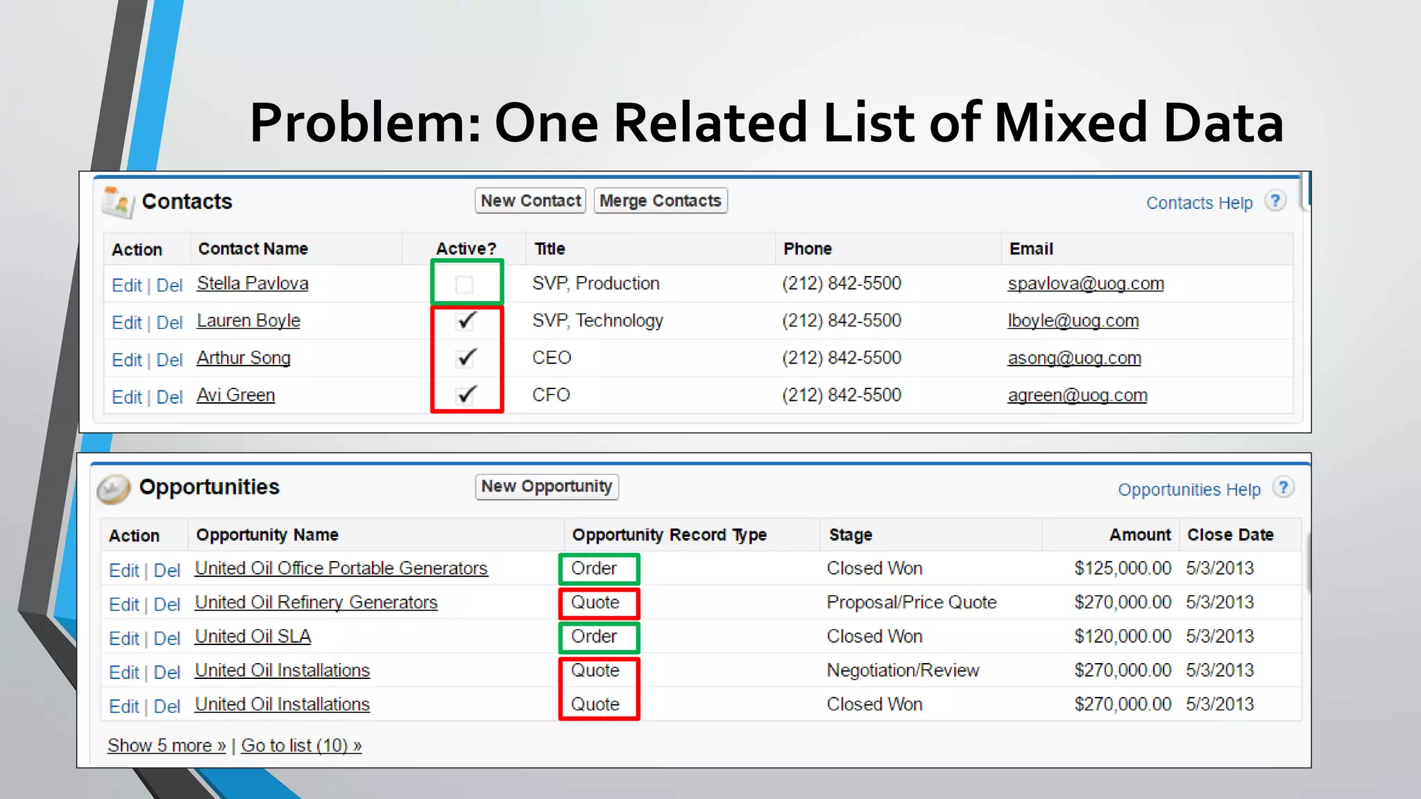Open United Oil Installations in Negotiation/Review stage

282,671
